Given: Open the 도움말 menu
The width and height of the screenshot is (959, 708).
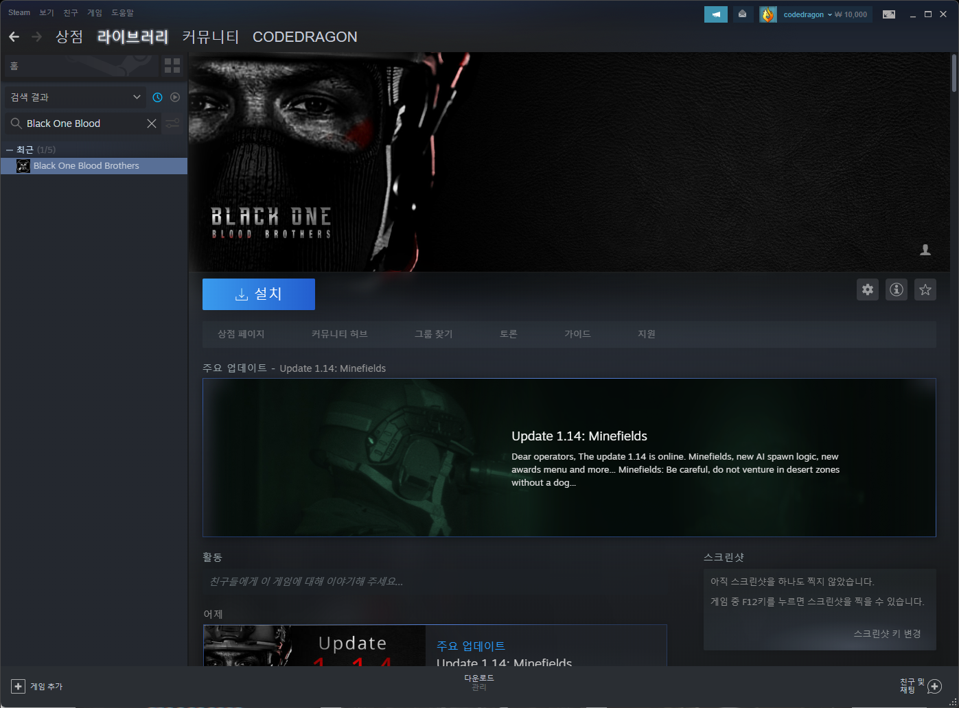Looking at the screenshot, I should 123,12.
